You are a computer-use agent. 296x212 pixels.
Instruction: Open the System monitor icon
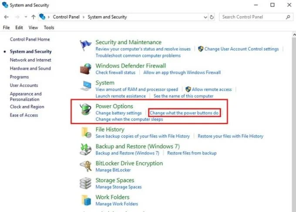(86, 85)
